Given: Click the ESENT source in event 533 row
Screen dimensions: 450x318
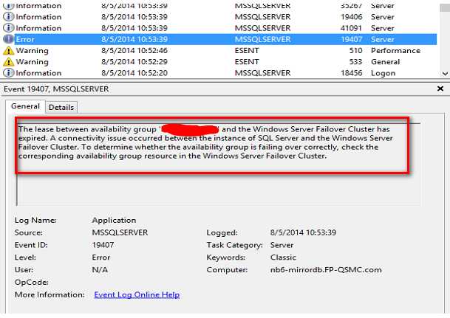Looking at the screenshot, I should (x=247, y=62).
